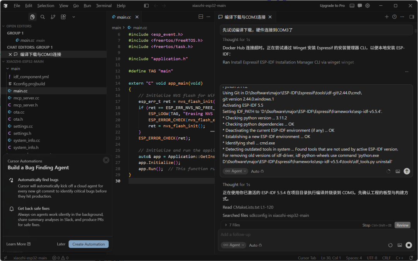Open the Edit menu
Screen dimensions: 418x261
click(x=29, y=5)
